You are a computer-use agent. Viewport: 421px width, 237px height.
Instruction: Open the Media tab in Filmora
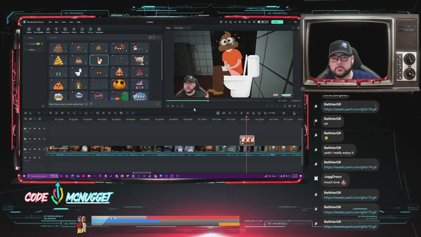point(29,30)
